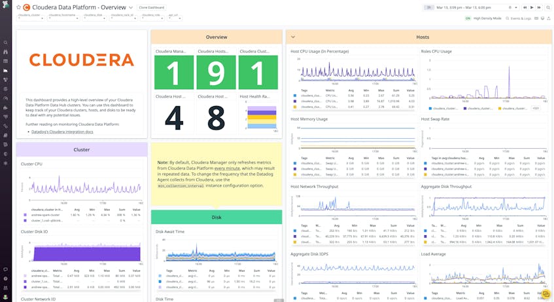The height and width of the screenshot is (302, 554).
Task: Click the Cluster group header
Action: coord(82,149)
